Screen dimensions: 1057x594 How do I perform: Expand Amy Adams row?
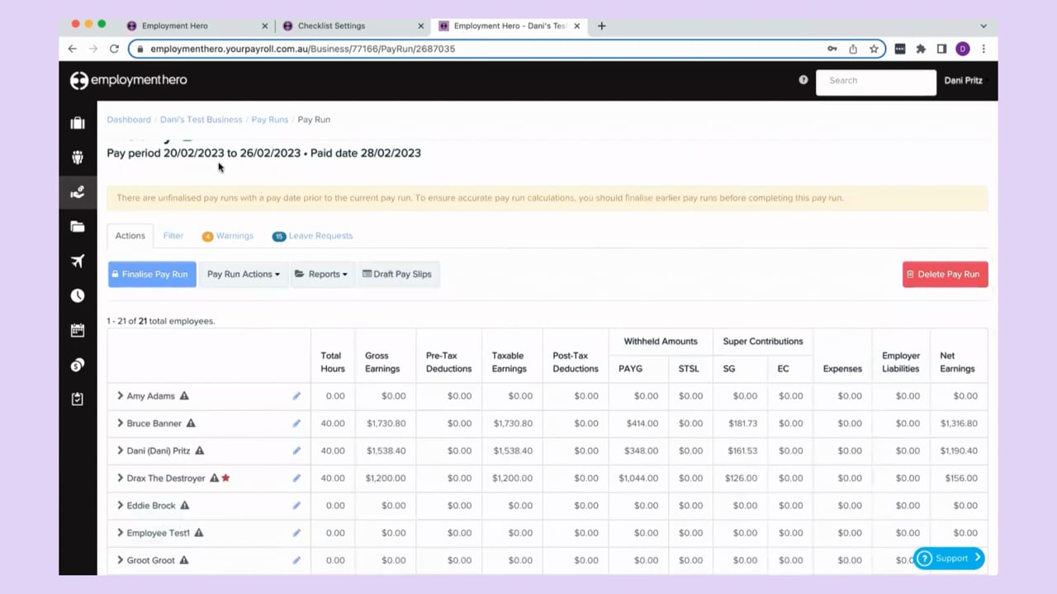[x=120, y=396]
